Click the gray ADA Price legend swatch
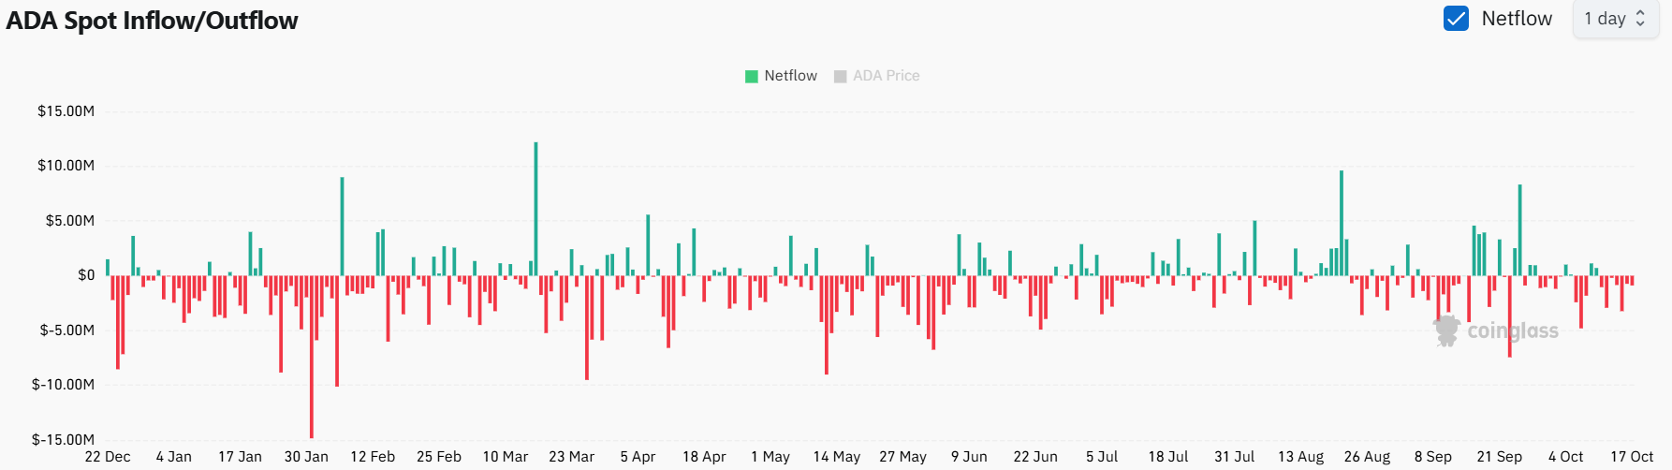The height and width of the screenshot is (470, 1672). (840, 77)
